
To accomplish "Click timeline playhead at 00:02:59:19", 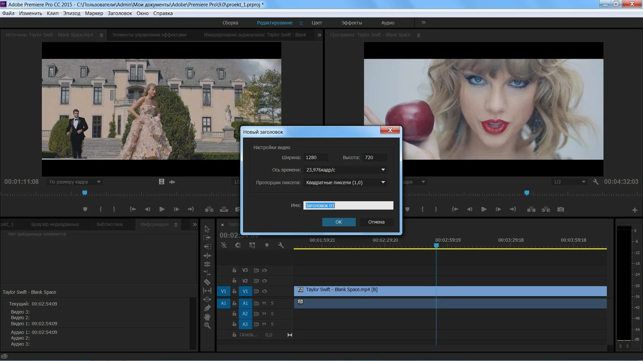I will pyautogui.click(x=436, y=246).
